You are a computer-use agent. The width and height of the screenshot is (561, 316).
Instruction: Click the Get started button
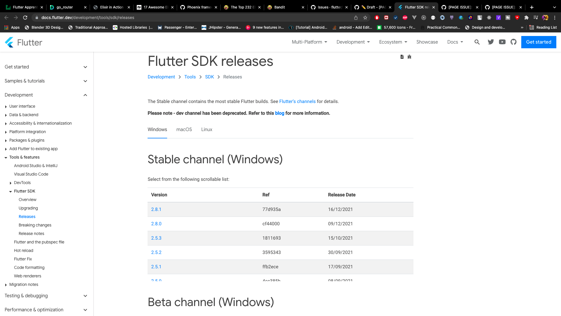(539, 42)
